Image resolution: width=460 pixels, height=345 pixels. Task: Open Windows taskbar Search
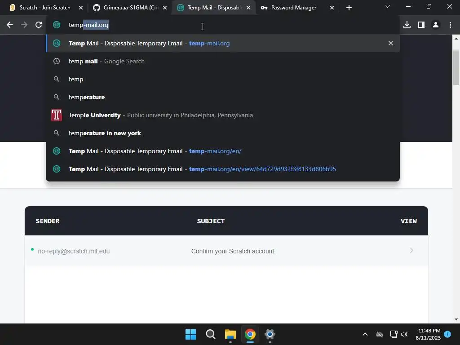[211, 334]
